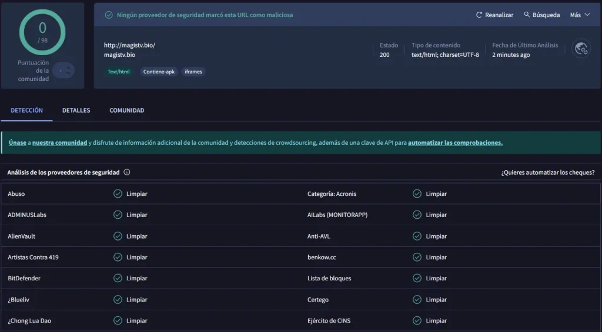The height and width of the screenshot is (332, 602).
Task: Select the Certego vendor name
Action: 318,300
